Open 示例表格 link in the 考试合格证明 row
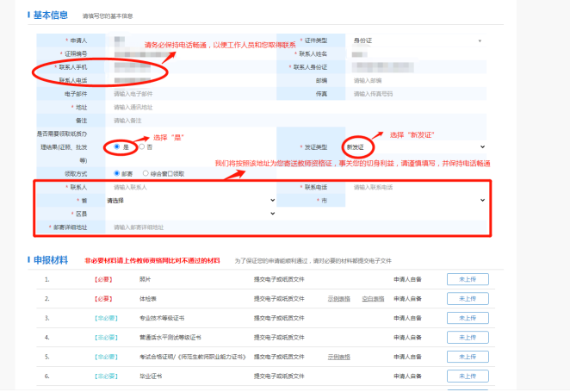The height and width of the screenshot is (392, 570). tap(338, 357)
